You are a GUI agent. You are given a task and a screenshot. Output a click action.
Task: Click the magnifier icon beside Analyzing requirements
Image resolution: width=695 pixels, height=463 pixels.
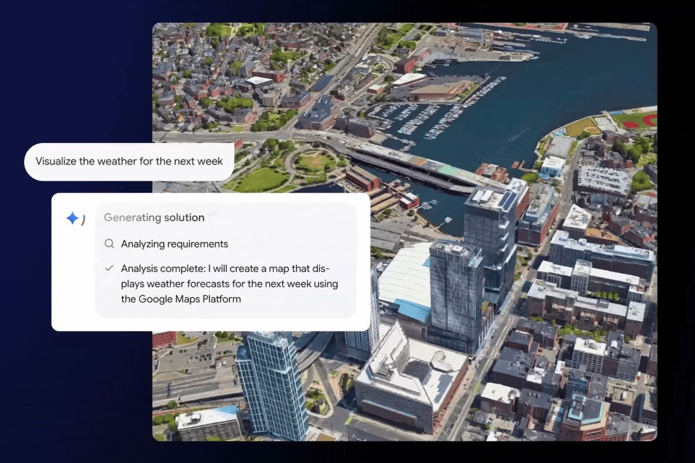(109, 244)
